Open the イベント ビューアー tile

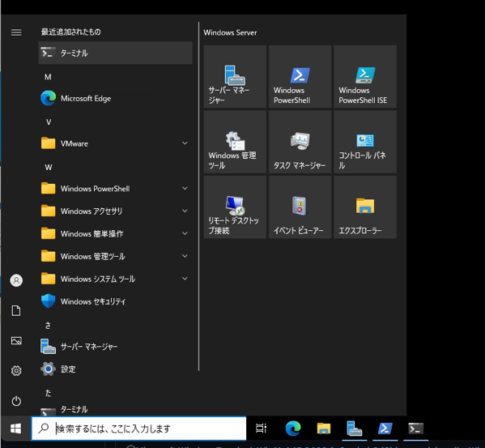(x=300, y=207)
